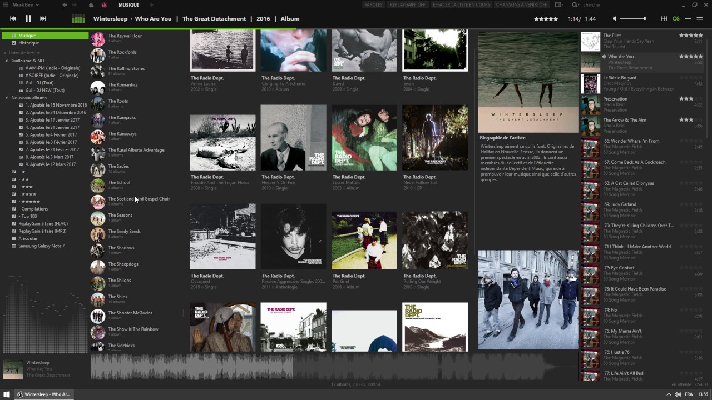Collapse the Guillaume & NO folder

tap(7, 61)
